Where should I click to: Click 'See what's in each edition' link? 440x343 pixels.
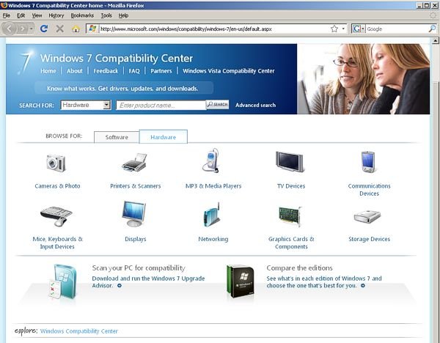pos(324,282)
